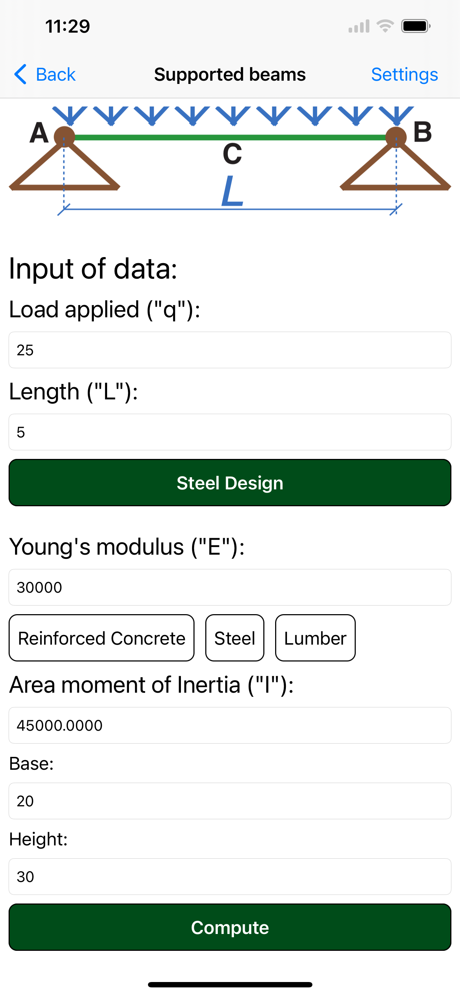The height and width of the screenshot is (996, 460).
Task: Tap the Wi-Fi status icon
Action: click(385, 26)
